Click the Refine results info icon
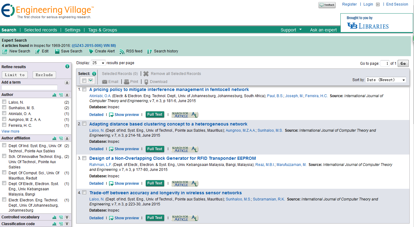The width and height of the screenshot is (414, 227). point(67,67)
